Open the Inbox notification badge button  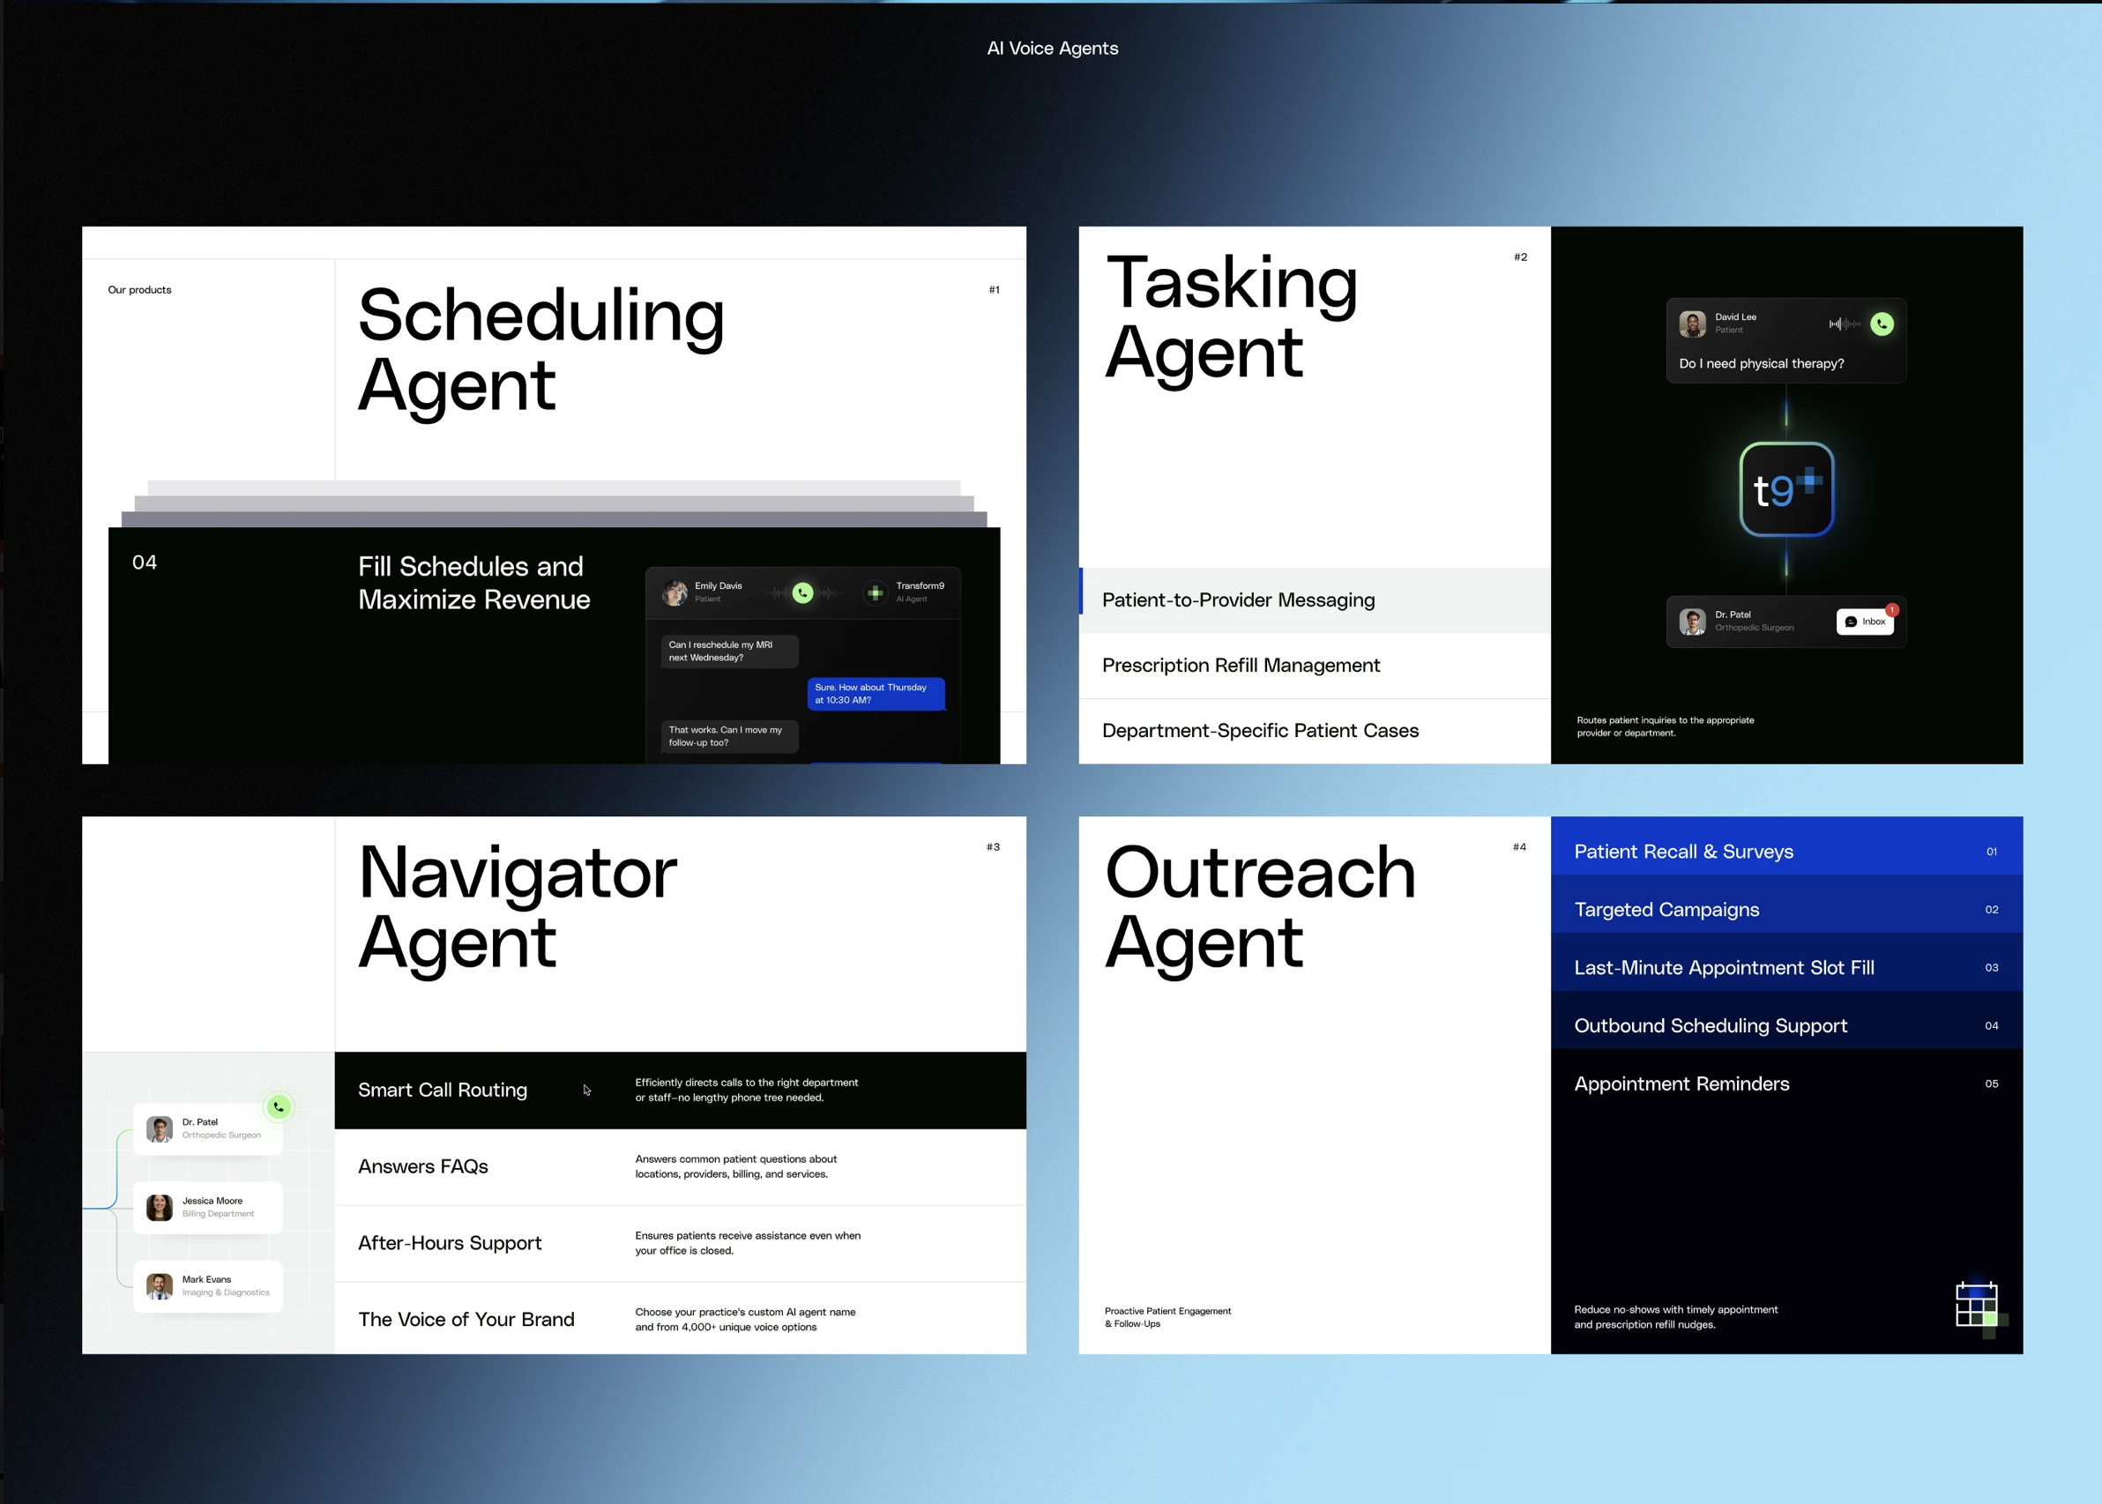tap(1865, 622)
